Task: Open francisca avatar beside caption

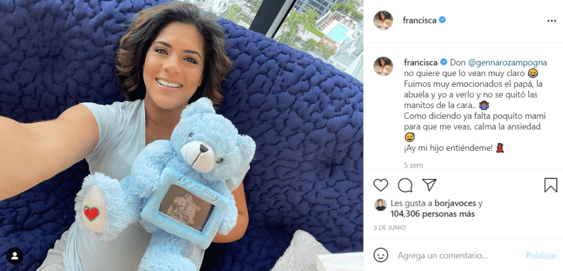Action: (383, 66)
